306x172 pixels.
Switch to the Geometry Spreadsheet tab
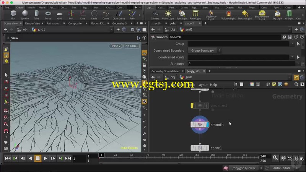165,71
